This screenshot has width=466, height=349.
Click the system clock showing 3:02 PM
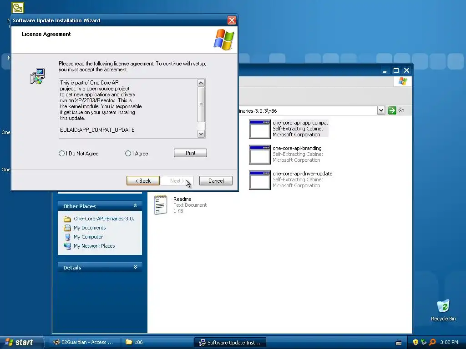click(x=449, y=342)
